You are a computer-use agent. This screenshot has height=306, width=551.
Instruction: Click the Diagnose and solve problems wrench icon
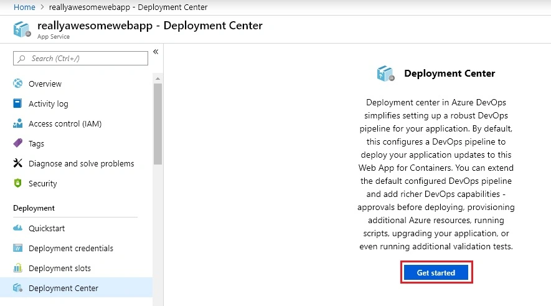click(x=17, y=163)
